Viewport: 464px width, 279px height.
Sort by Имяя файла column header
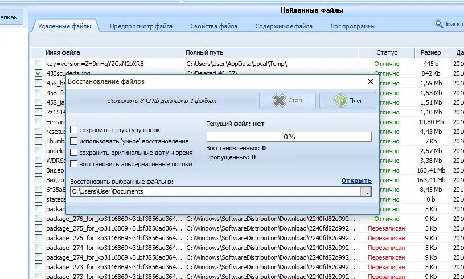[114, 52]
